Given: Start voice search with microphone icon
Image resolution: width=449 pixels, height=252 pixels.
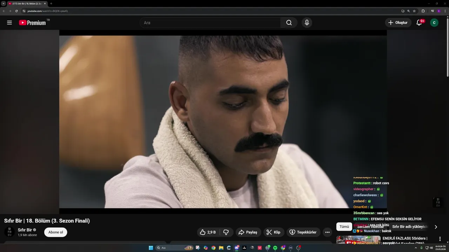Looking at the screenshot, I should 307,23.
